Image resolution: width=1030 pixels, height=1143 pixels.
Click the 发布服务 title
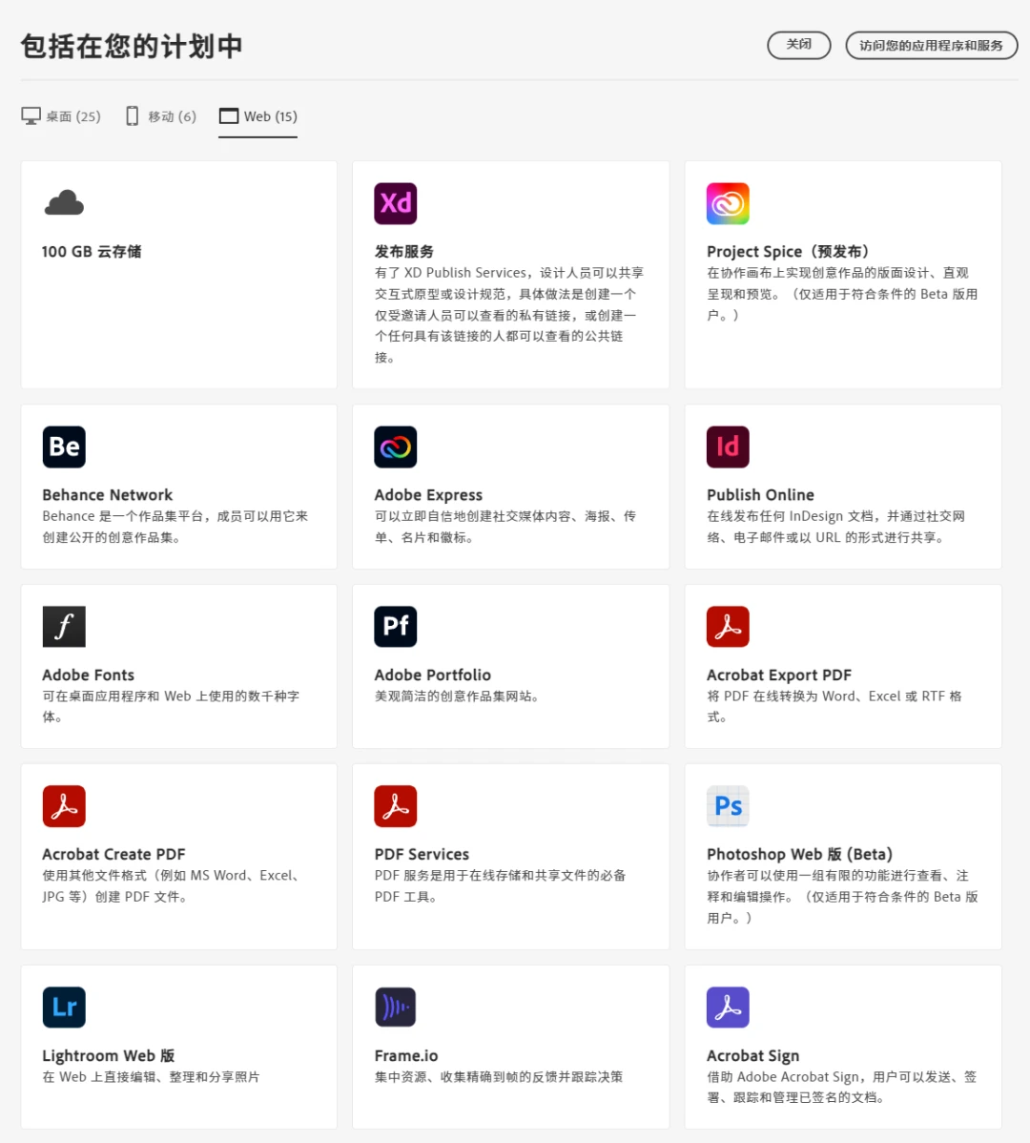pyautogui.click(x=404, y=252)
